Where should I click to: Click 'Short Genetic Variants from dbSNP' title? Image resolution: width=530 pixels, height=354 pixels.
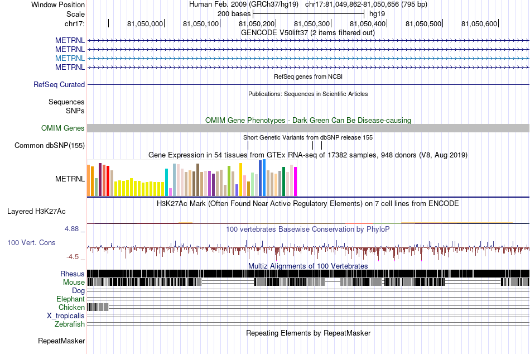click(308, 138)
